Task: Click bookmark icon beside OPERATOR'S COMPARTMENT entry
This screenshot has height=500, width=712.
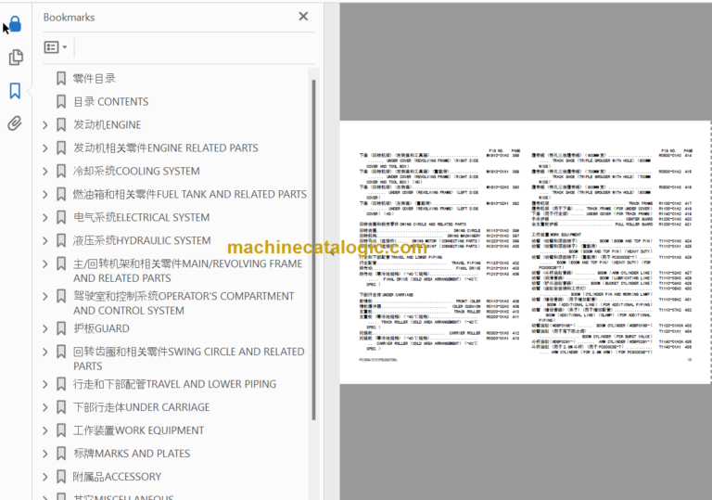Action: click(61, 296)
